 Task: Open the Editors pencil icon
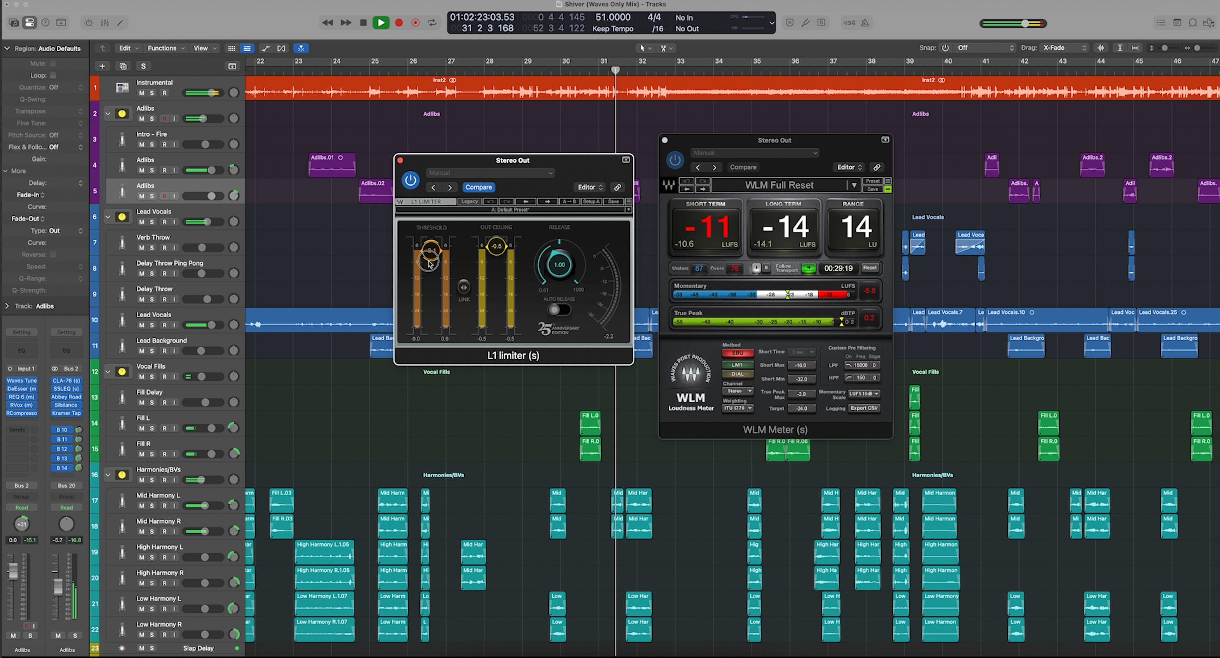pos(120,22)
